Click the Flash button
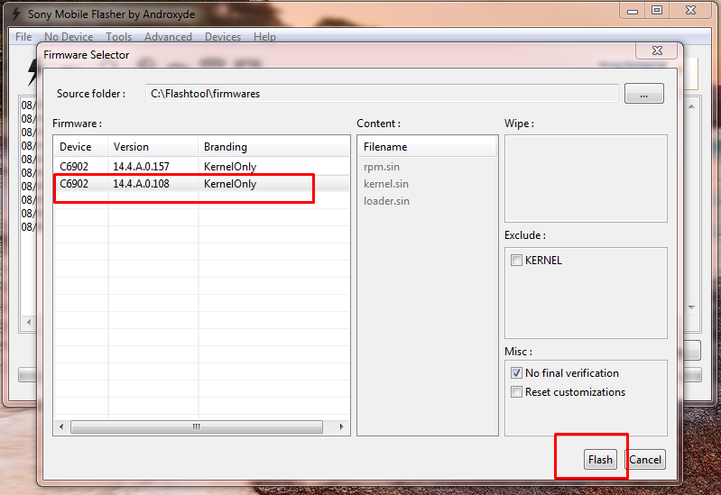 [600, 460]
